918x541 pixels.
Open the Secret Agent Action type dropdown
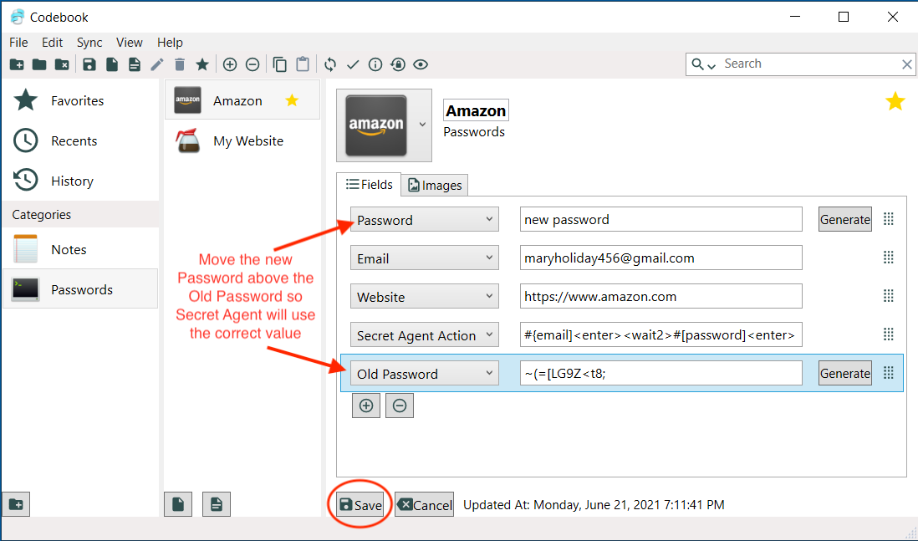(425, 335)
